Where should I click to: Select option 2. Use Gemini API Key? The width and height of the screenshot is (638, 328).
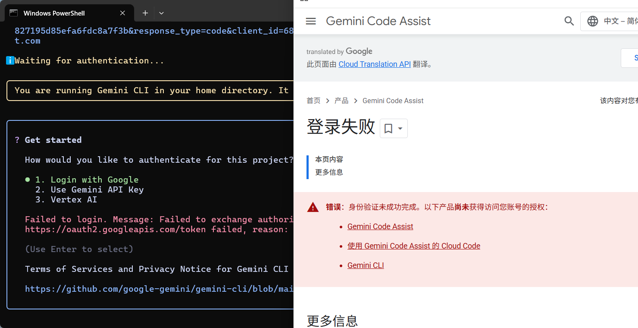coord(89,189)
